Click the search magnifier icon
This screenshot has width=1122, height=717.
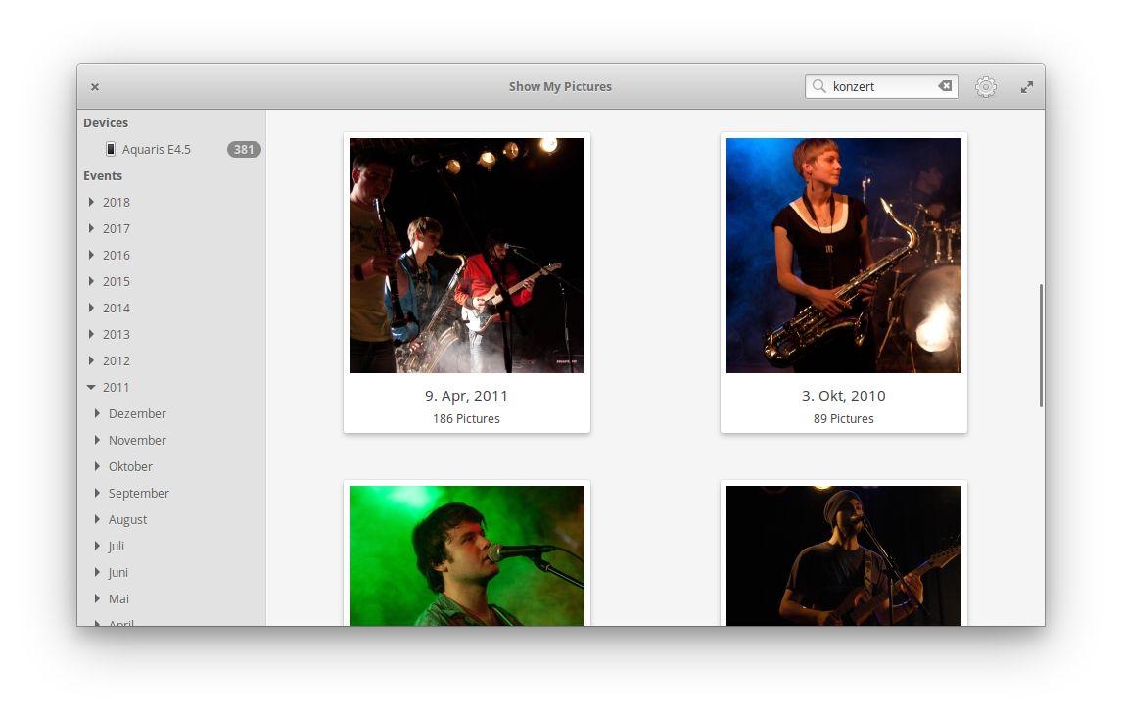[x=818, y=86]
